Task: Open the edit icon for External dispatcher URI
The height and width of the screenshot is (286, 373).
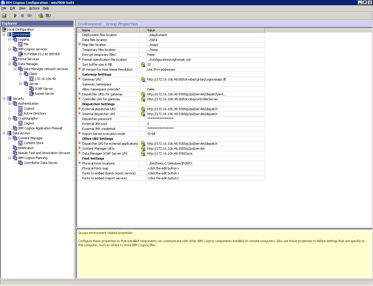Action: pyautogui.click(x=143, y=109)
